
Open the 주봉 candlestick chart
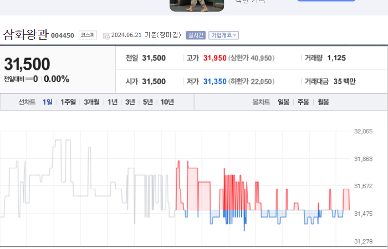click(x=303, y=102)
